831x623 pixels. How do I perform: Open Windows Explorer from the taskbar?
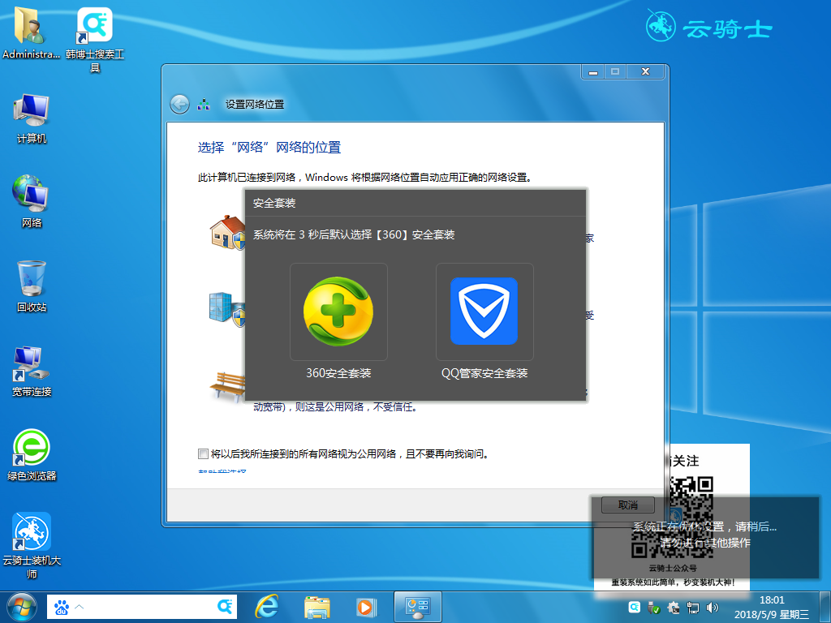(x=316, y=607)
